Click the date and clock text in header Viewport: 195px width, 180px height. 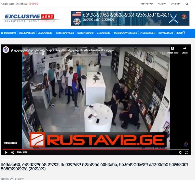pos(20,4)
